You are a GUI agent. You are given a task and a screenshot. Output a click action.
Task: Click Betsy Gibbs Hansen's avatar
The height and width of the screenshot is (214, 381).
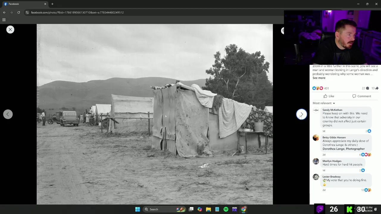tap(316, 138)
